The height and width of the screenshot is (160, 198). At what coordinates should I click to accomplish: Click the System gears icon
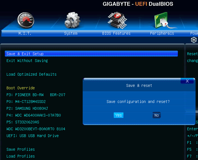[72, 20]
